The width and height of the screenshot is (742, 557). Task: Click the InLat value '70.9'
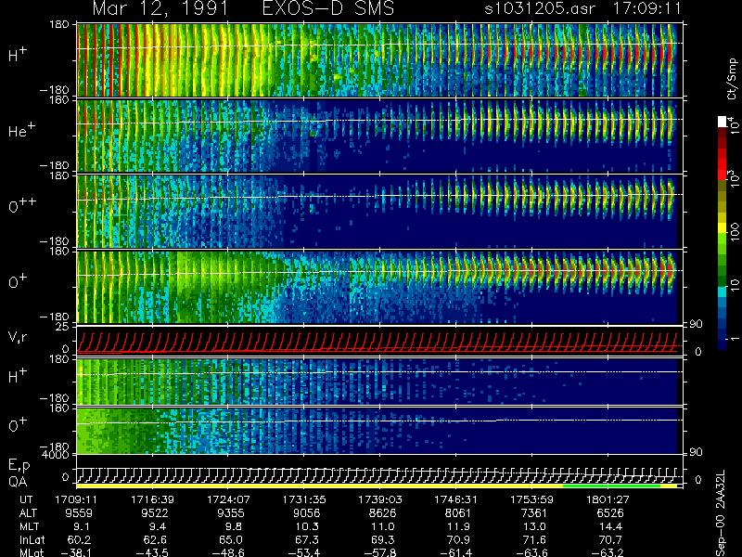[458, 539]
